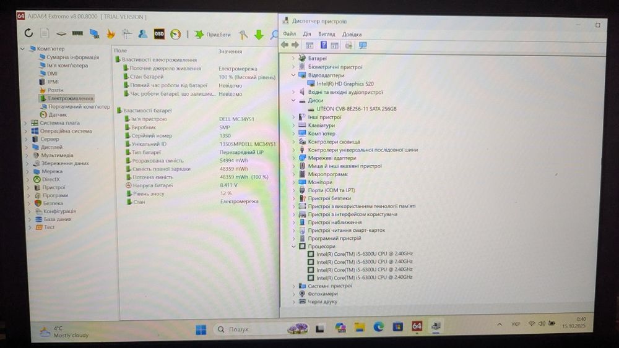Select the Тест node in AIDA64 tree
The height and width of the screenshot is (348, 619).
point(49,227)
